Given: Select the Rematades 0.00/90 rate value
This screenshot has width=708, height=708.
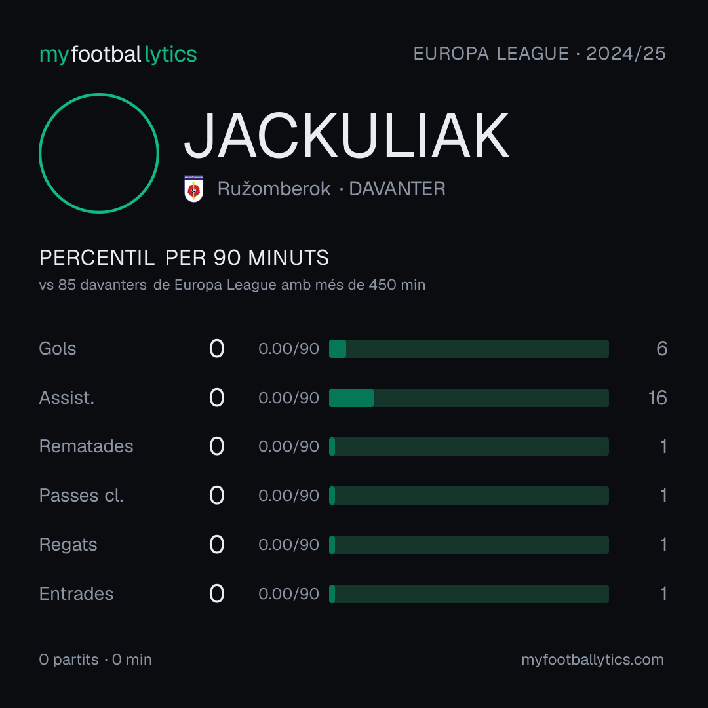Looking at the screenshot, I should 288,446.
